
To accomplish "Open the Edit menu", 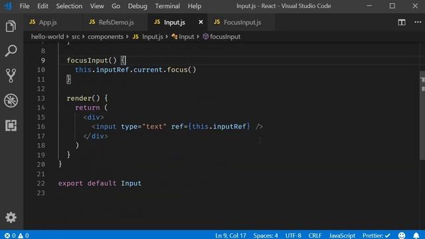I will 42,6.
